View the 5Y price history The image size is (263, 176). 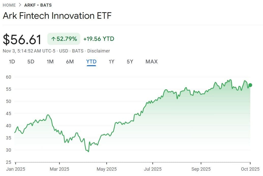click(x=130, y=61)
